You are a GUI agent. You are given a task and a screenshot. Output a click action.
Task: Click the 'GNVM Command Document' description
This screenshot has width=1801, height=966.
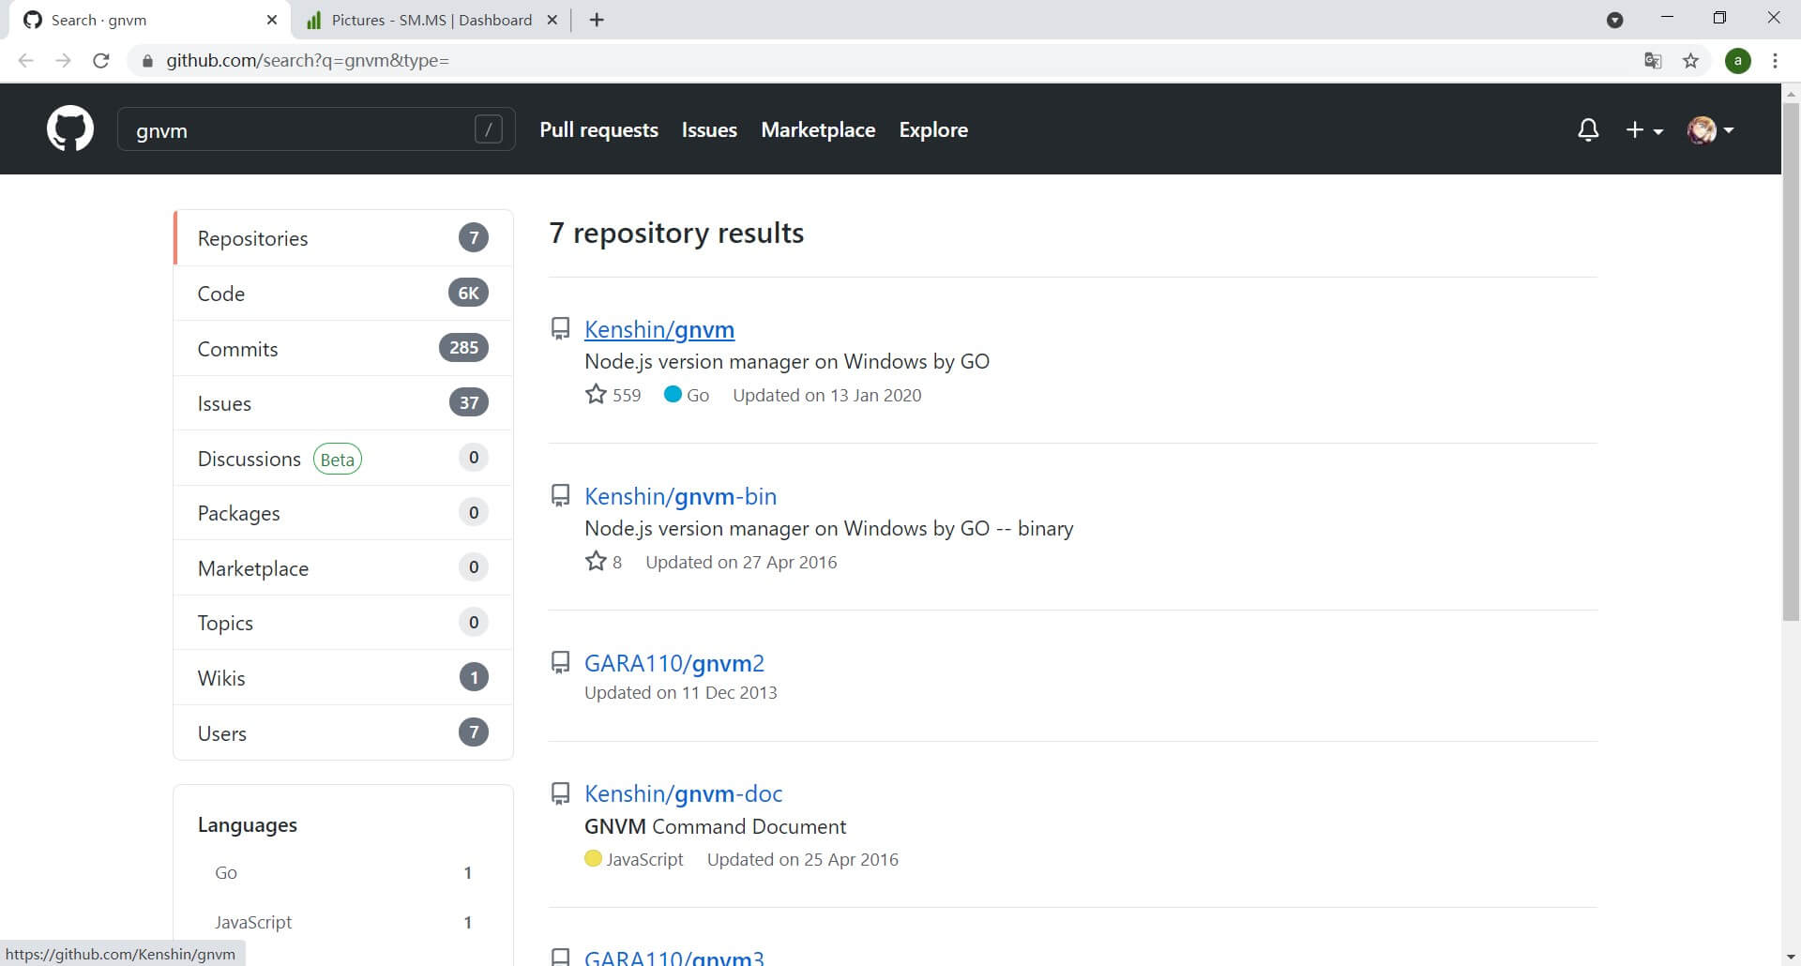coord(715,826)
